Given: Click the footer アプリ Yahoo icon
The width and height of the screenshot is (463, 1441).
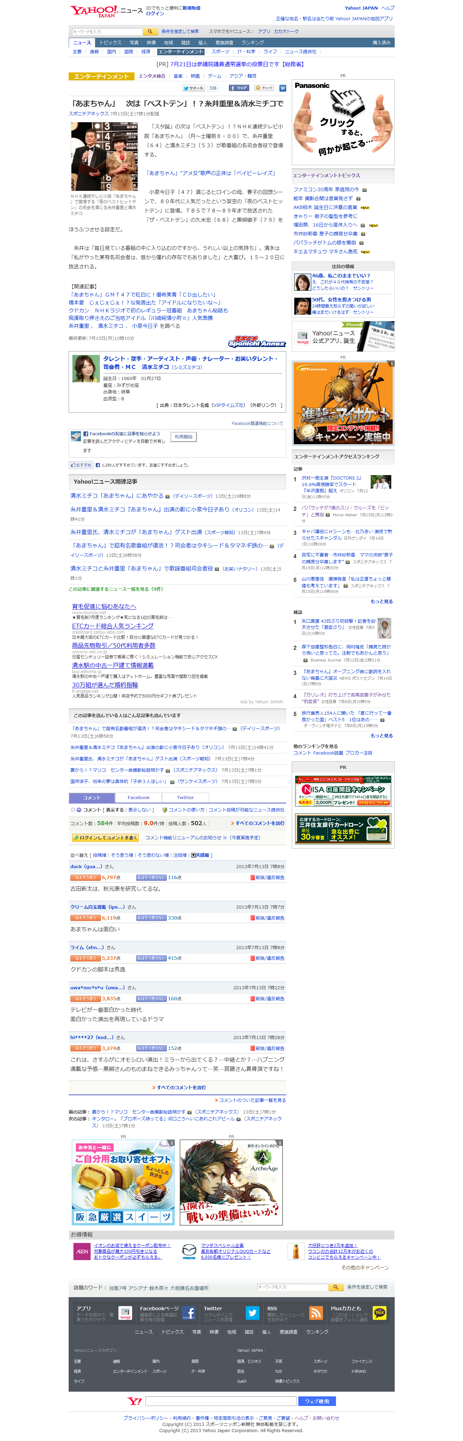Looking at the screenshot, I should pyautogui.click(x=125, y=1312).
